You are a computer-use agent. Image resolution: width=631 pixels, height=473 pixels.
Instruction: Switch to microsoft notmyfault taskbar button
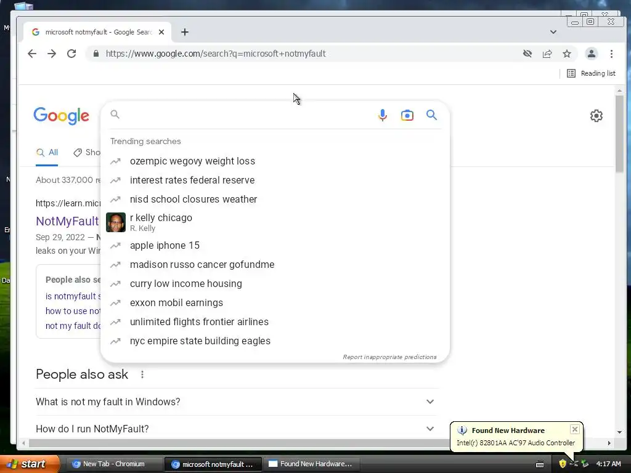[213, 464]
